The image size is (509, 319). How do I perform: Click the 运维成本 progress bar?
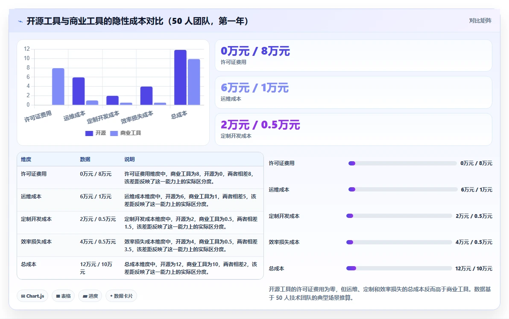pos(403,189)
